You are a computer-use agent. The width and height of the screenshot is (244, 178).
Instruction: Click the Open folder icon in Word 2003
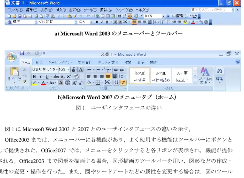(x=15, y=16)
